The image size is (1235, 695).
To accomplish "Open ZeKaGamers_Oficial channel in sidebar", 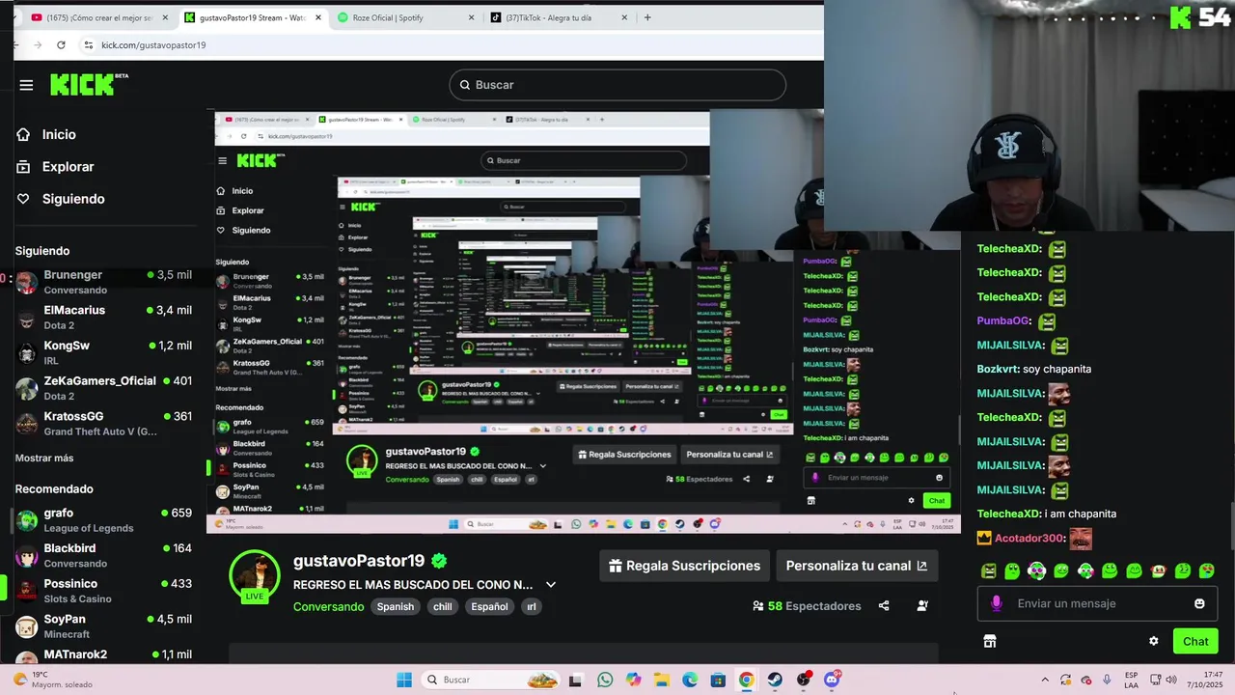I will click(103, 388).
